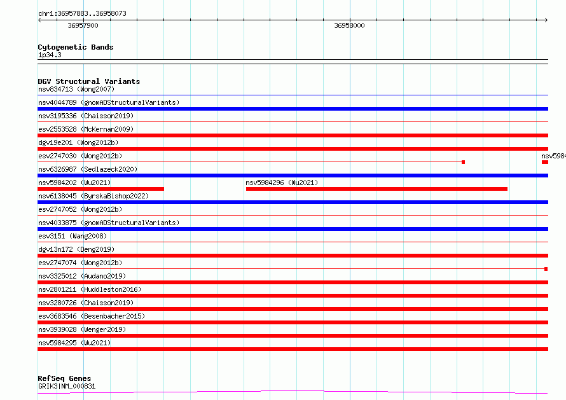Screen dimensions: 566x400
Task: Select the 1p34.3 band label
Action: tap(50, 55)
